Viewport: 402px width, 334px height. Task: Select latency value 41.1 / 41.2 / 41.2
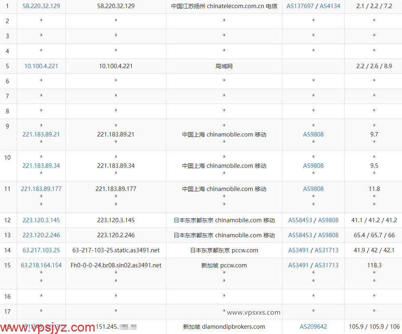[374, 220]
